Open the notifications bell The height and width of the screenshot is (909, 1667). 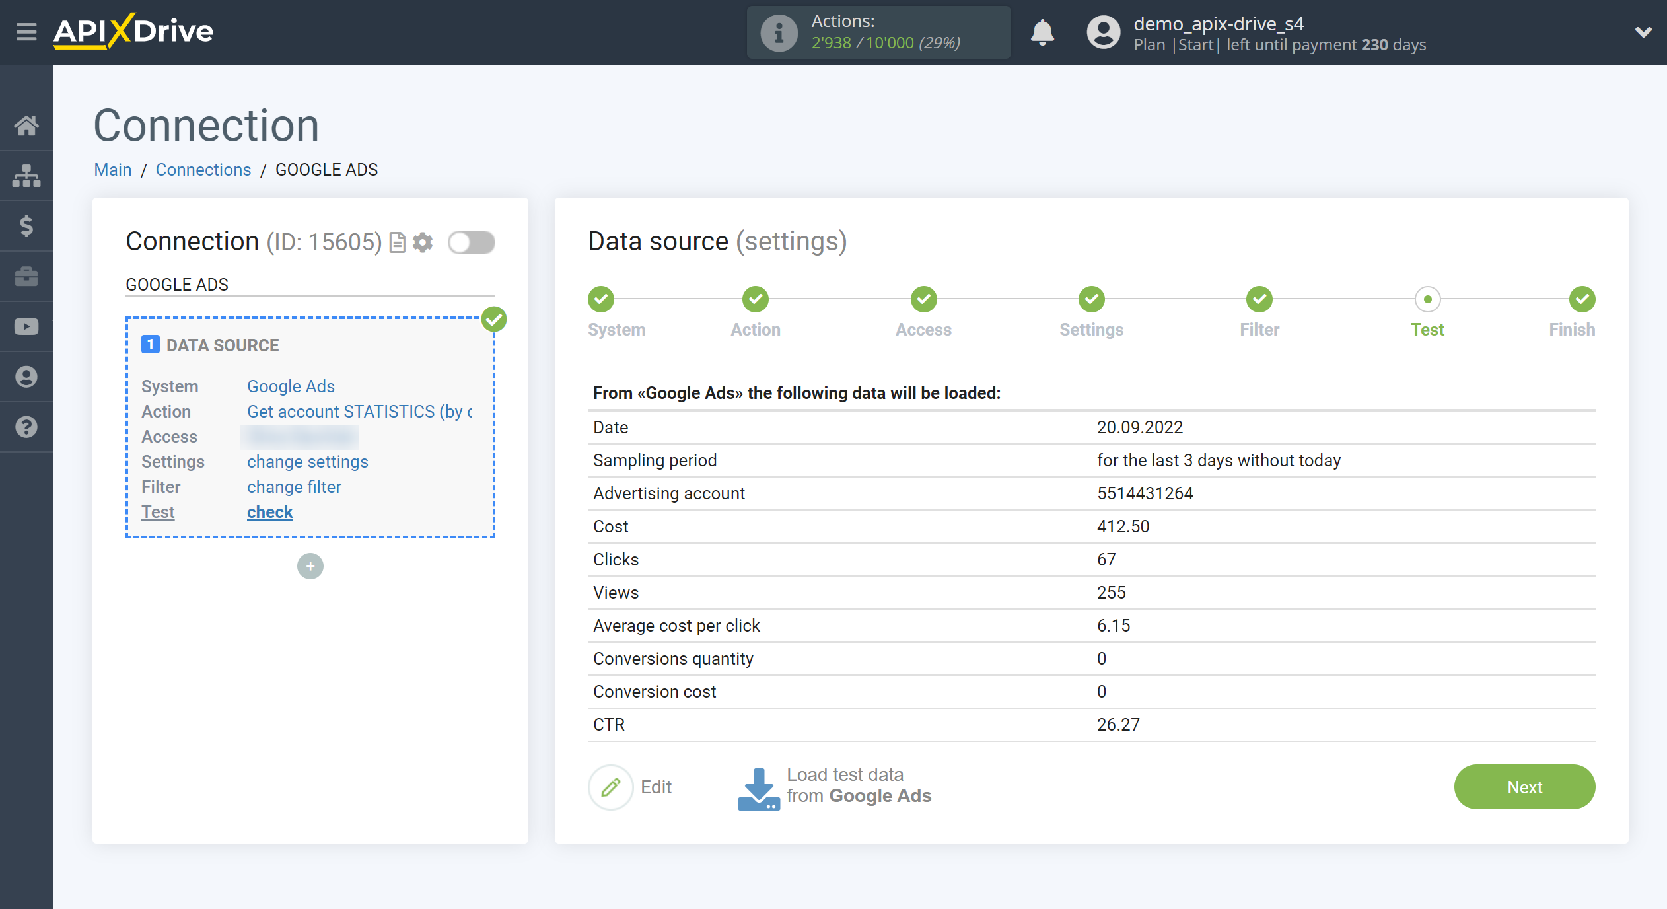[1043, 32]
